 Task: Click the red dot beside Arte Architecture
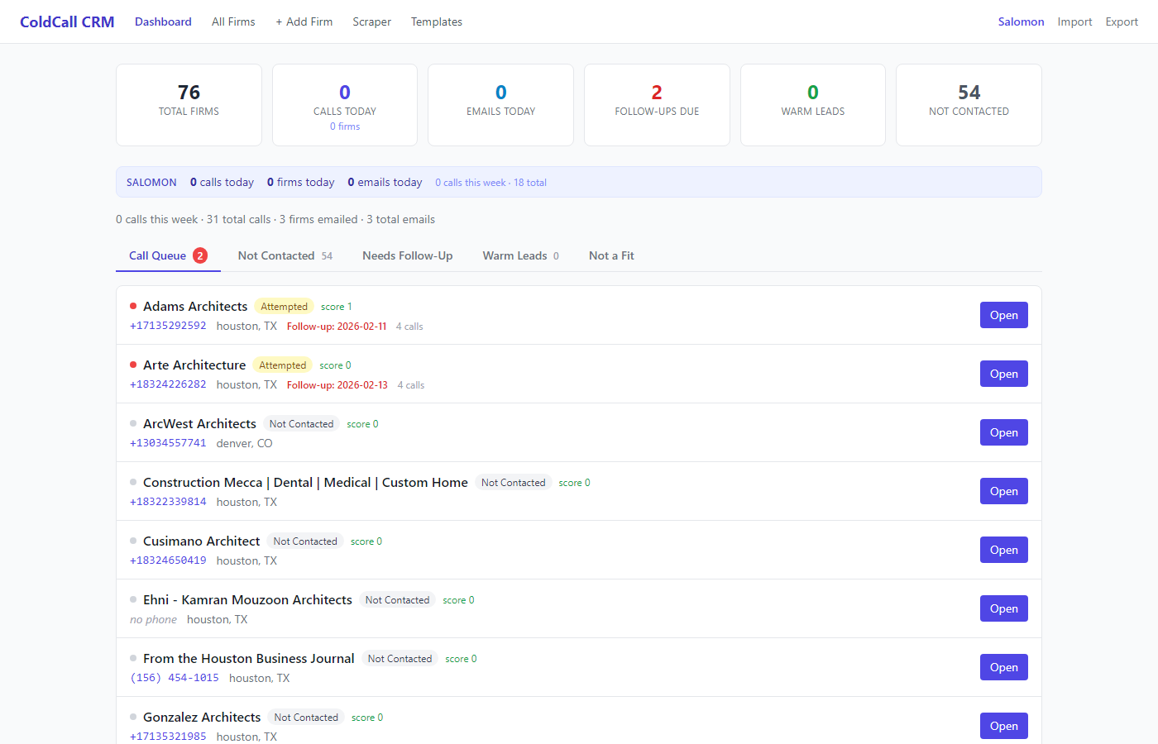click(133, 365)
